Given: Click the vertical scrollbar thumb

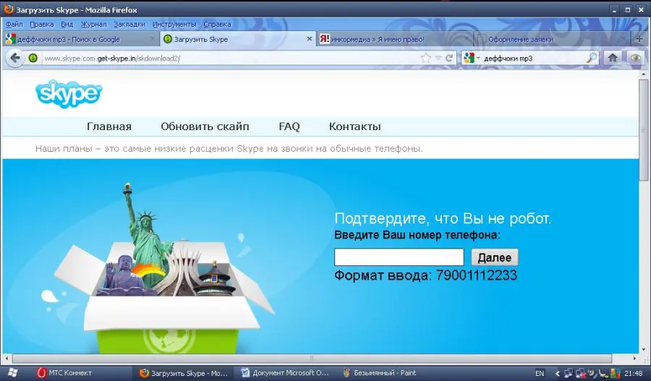Looking at the screenshot, I should (644, 130).
